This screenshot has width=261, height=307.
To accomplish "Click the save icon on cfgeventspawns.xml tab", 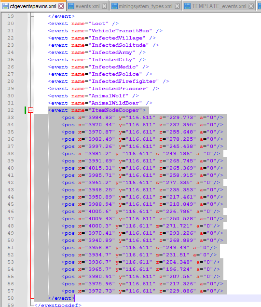I will [5, 6].
